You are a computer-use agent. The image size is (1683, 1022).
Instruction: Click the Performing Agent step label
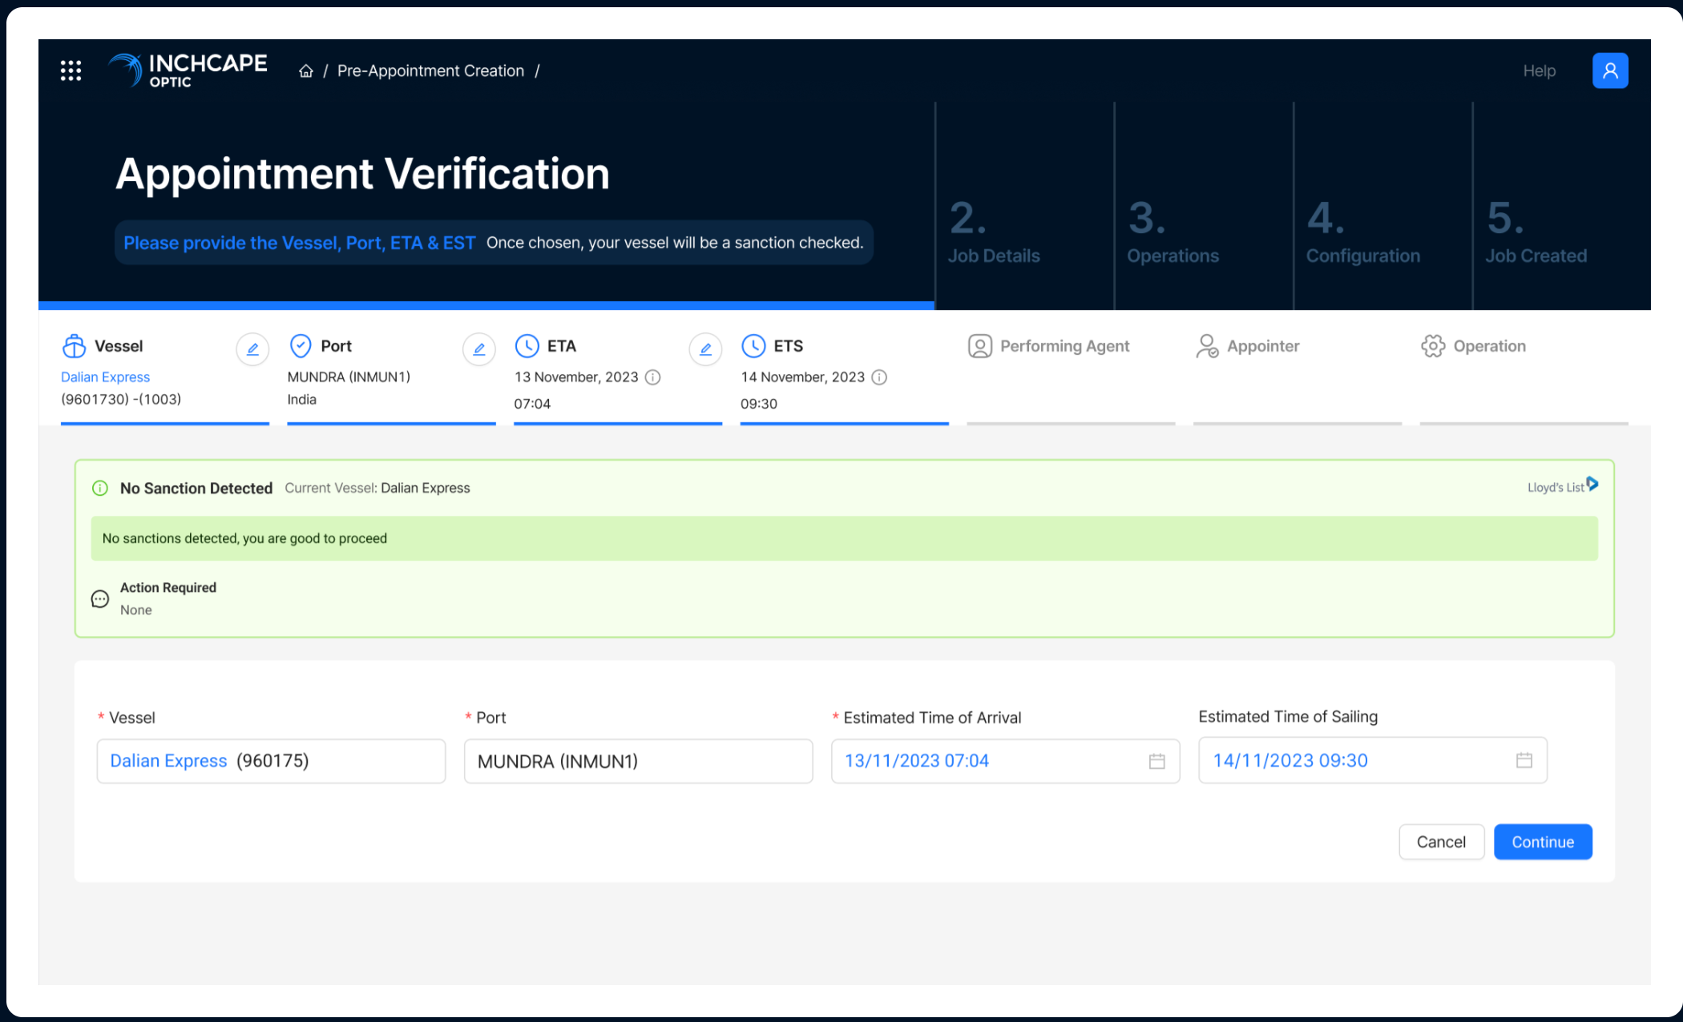1065,346
